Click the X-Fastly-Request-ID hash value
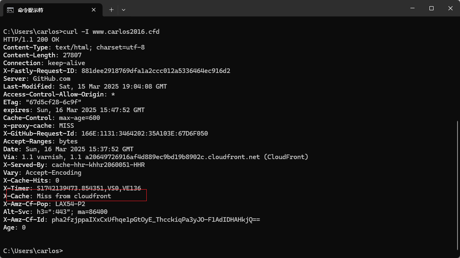460x258 pixels. pos(156,71)
